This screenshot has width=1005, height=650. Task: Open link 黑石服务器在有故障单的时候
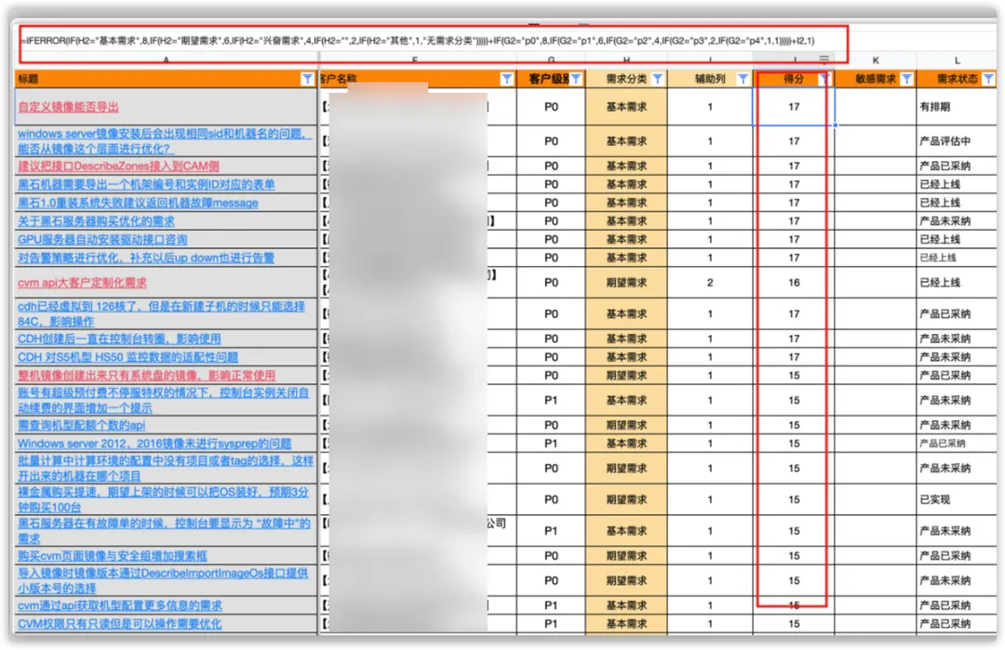164,531
